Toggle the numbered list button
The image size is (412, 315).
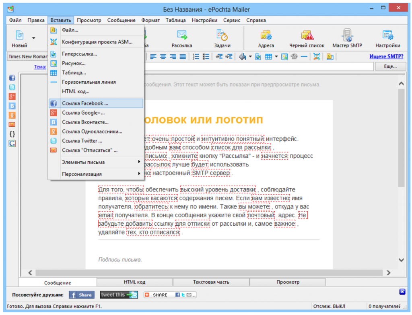196,57
